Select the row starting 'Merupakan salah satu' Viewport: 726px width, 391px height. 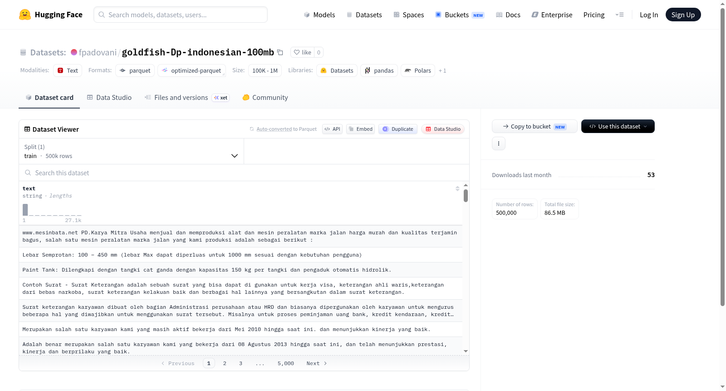pyautogui.click(x=240, y=329)
